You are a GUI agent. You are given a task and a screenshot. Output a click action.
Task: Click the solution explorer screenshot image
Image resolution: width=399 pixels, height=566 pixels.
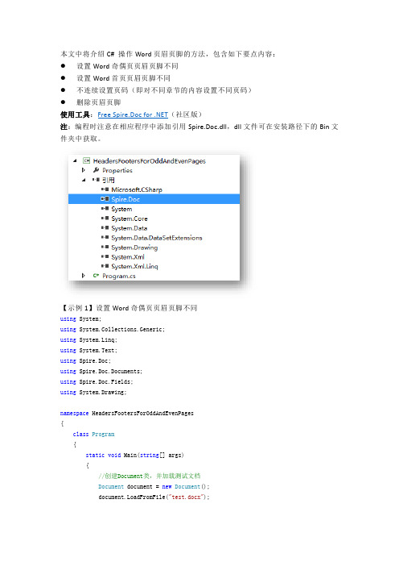[154, 218]
